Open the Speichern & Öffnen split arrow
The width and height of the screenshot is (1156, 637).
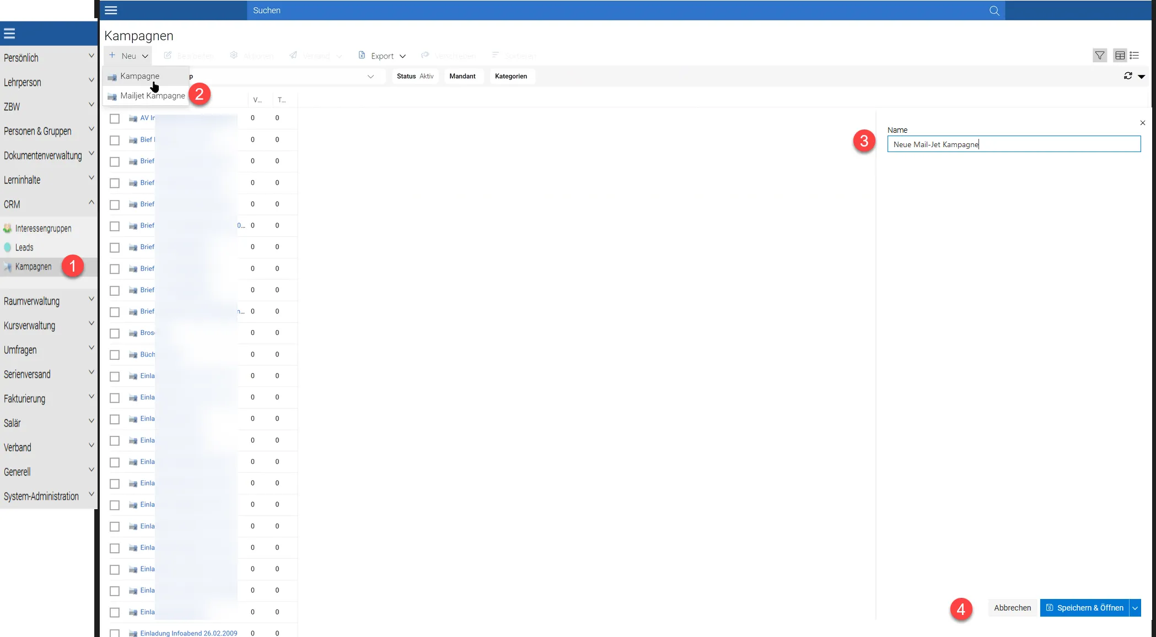tap(1135, 608)
